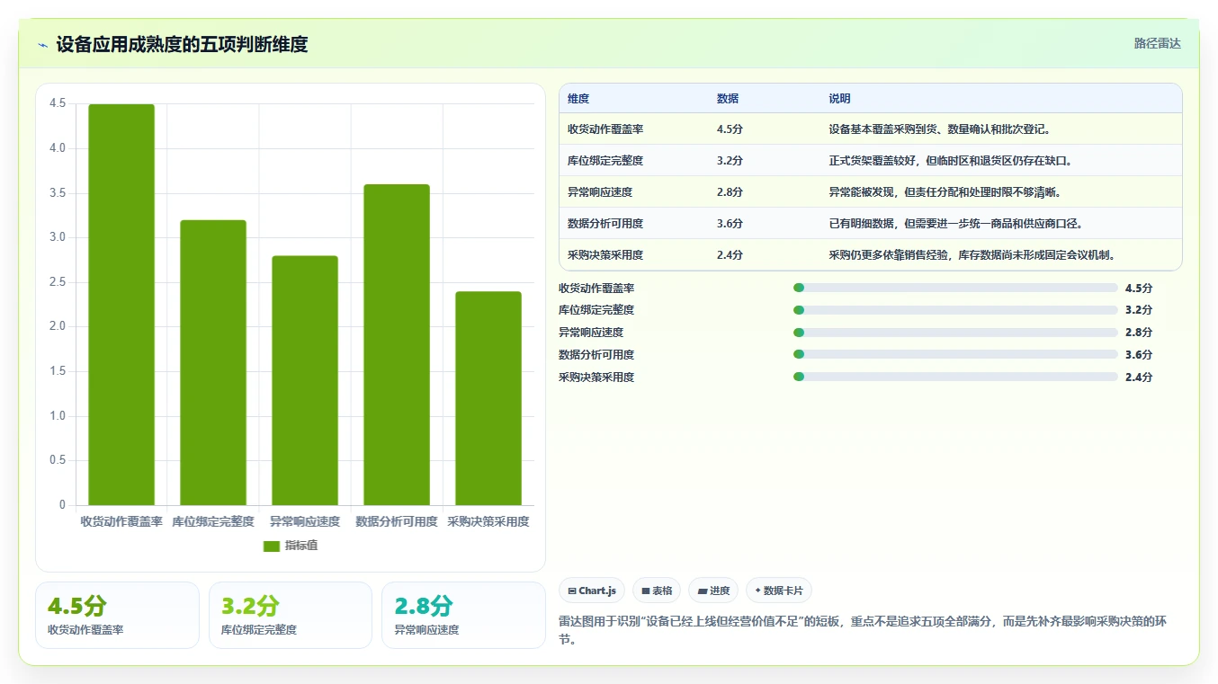Click table cell 收货动作覆盖率
Image resolution: width=1218 pixels, height=684 pixels.
coord(605,129)
